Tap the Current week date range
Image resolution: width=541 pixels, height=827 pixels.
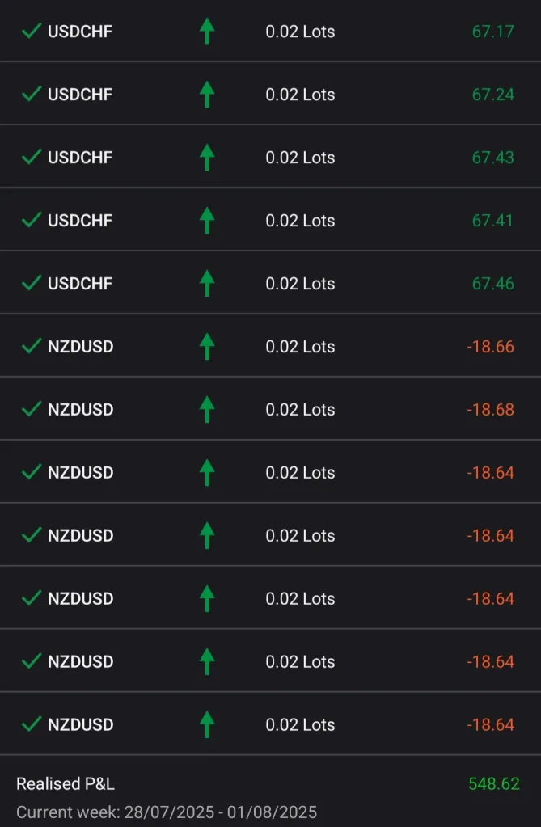[x=167, y=812]
